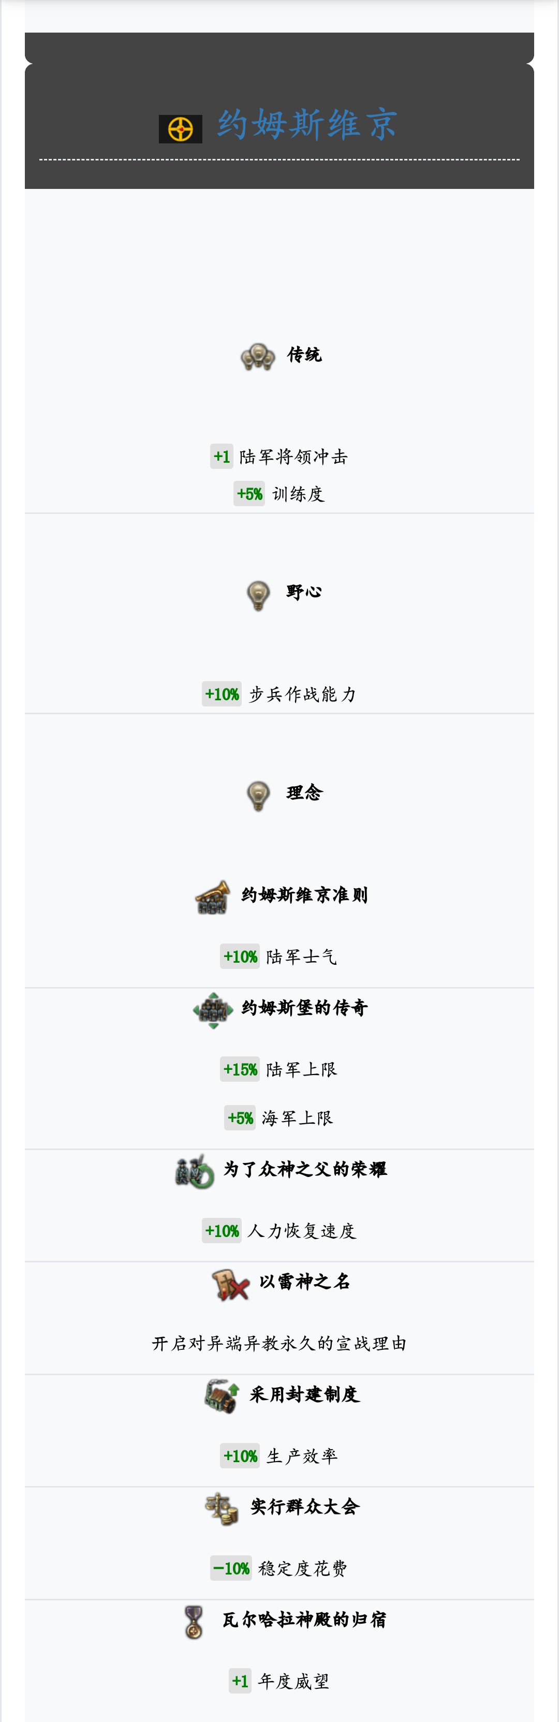
Task: Click the 传统 section heading
Action: tap(304, 355)
